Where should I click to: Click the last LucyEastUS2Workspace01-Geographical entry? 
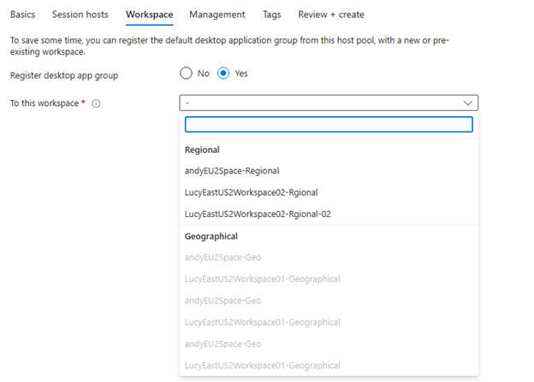tap(262, 365)
